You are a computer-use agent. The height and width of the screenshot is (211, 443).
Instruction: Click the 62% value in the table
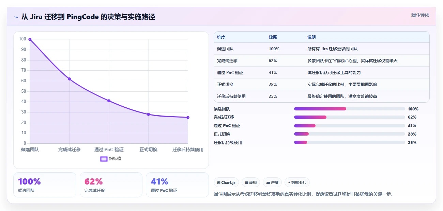click(273, 61)
